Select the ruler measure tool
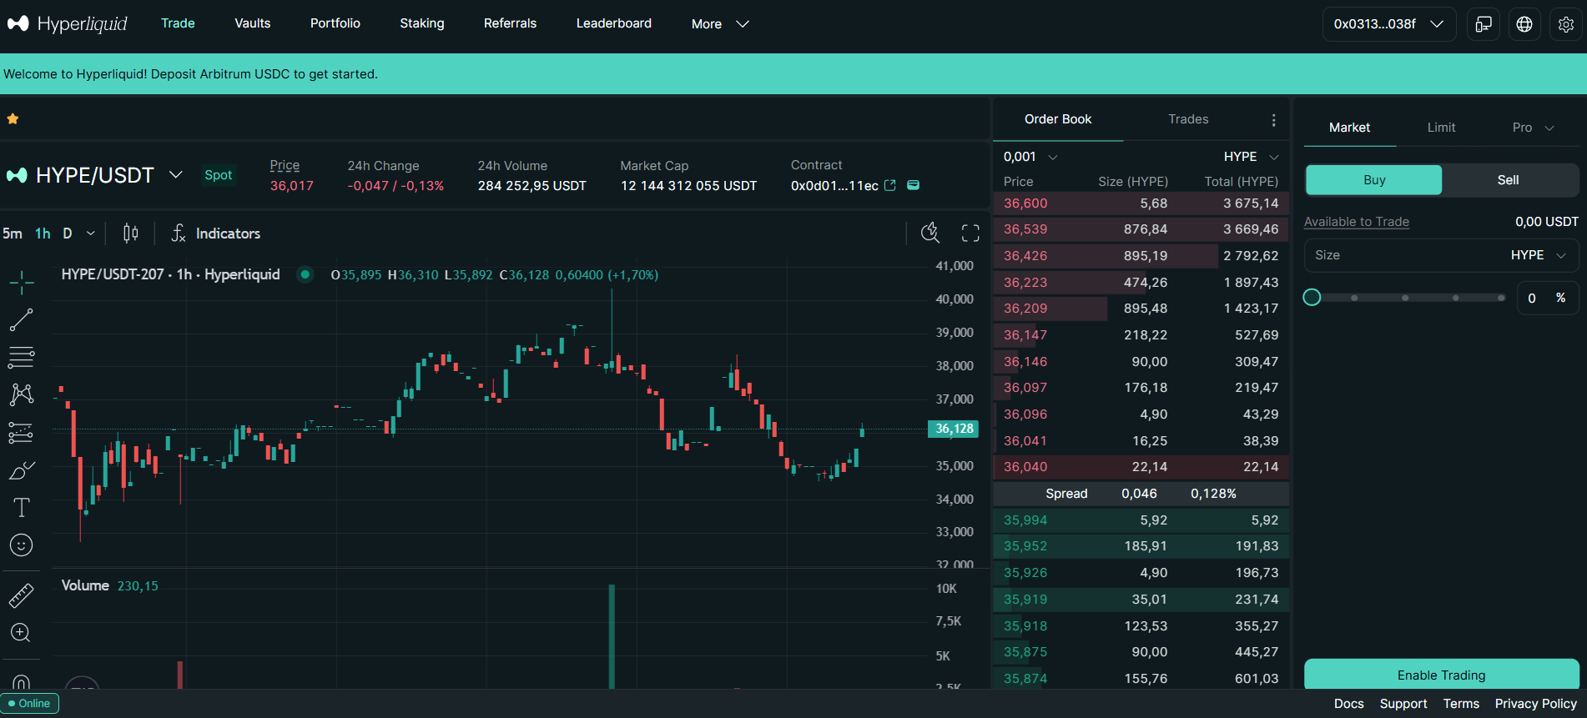This screenshot has width=1587, height=718. tap(21, 595)
